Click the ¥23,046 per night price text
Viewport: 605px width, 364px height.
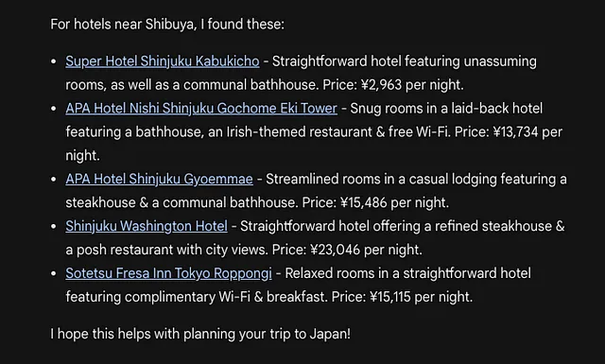pyautogui.click(x=366, y=250)
